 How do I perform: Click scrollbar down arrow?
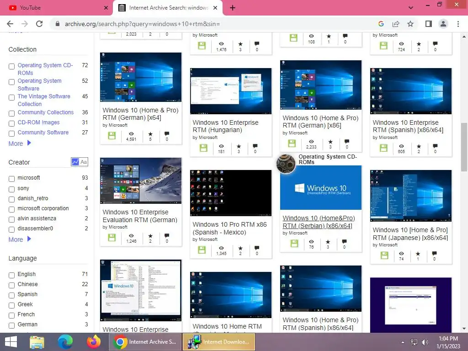tap(464, 329)
